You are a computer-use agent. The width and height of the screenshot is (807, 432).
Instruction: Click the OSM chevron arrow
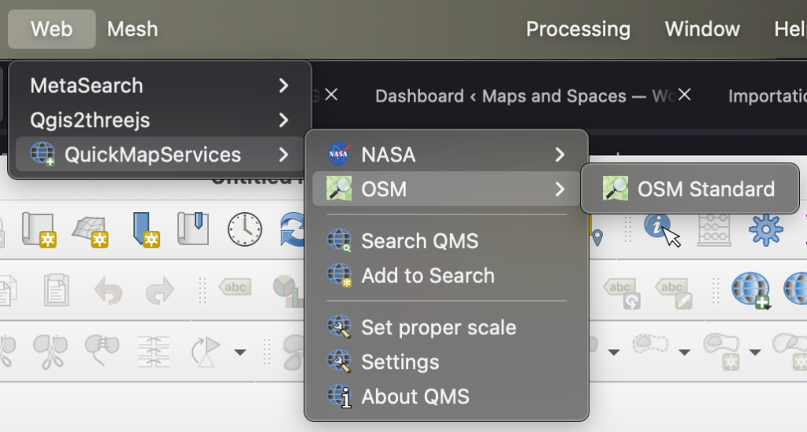[x=560, y=189]
